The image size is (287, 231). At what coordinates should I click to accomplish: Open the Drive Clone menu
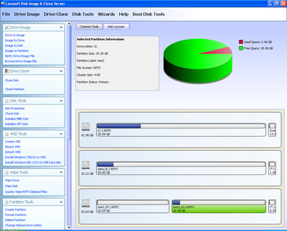56,14
